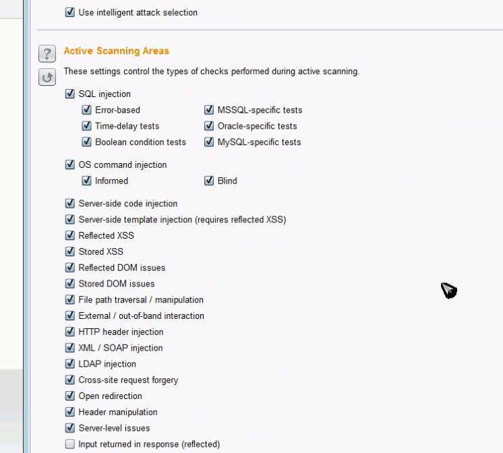Disable MySQL-specific tests
503x453 pixels.
209,142
